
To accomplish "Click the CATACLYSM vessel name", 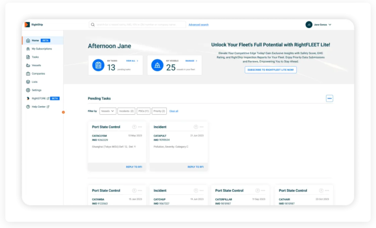I will 99,136.
